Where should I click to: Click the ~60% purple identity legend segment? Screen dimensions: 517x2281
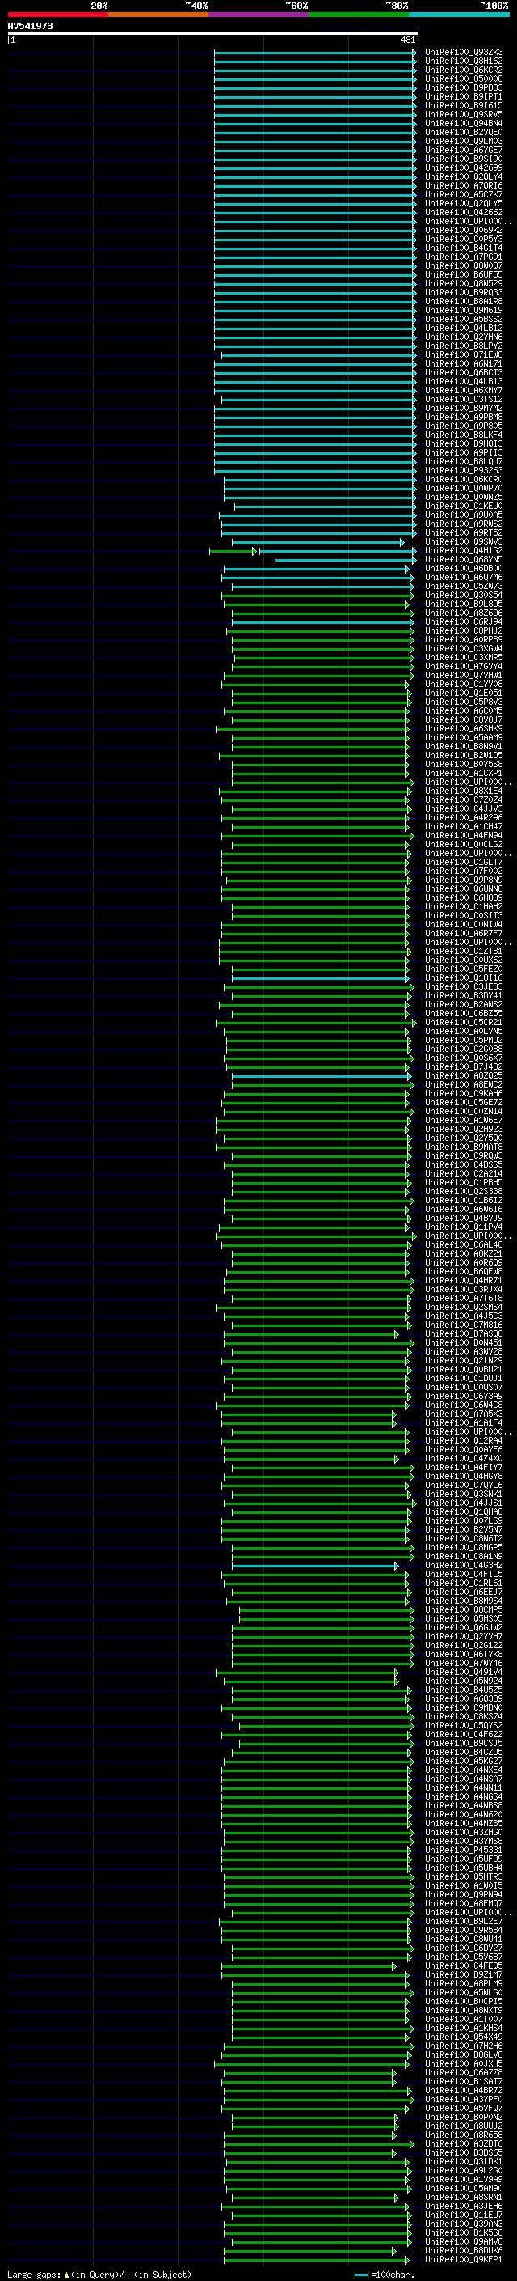[258, 15]
